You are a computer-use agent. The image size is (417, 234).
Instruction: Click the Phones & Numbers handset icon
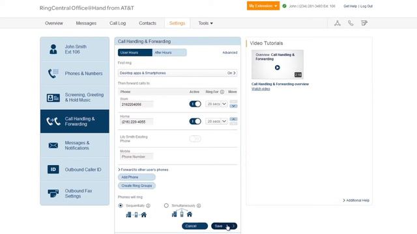[x=53, y=73]
